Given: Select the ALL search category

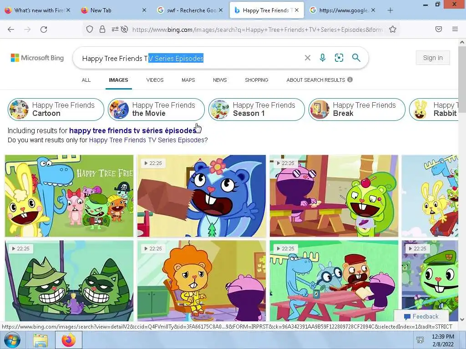Looking at the screenshot, I should (86, 80).
